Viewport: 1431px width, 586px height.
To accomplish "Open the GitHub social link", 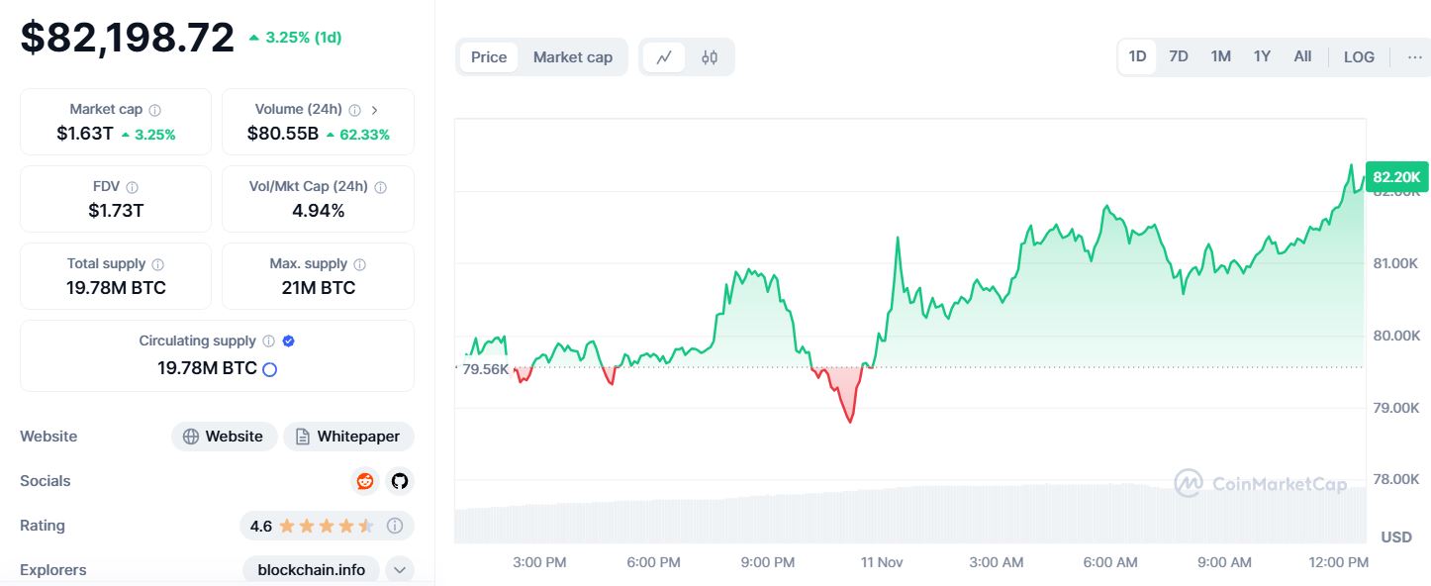I will (399, 481).
